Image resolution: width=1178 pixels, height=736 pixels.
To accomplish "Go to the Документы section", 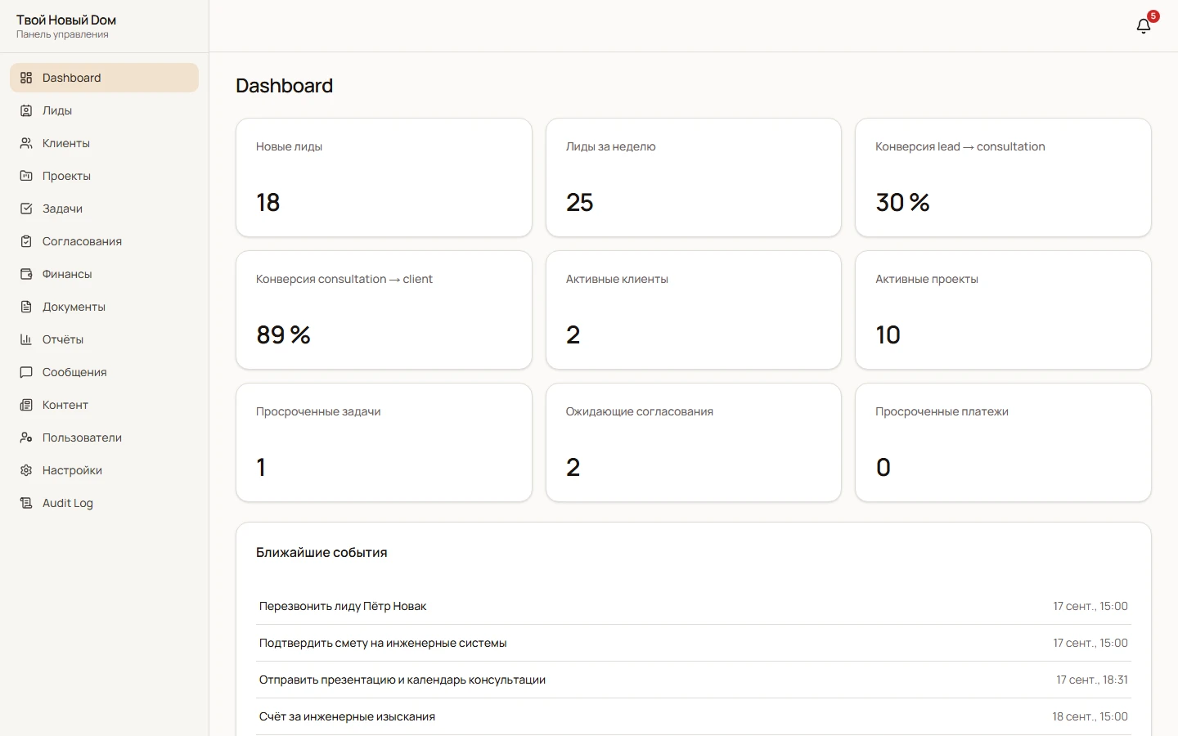I will (x=104, y=307).
